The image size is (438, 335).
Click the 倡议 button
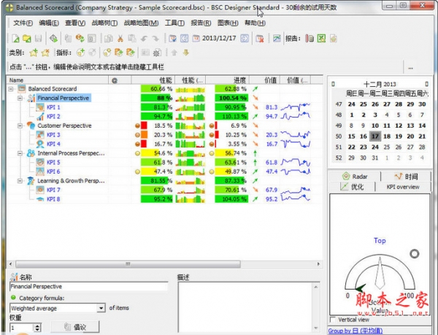[75, 327]
